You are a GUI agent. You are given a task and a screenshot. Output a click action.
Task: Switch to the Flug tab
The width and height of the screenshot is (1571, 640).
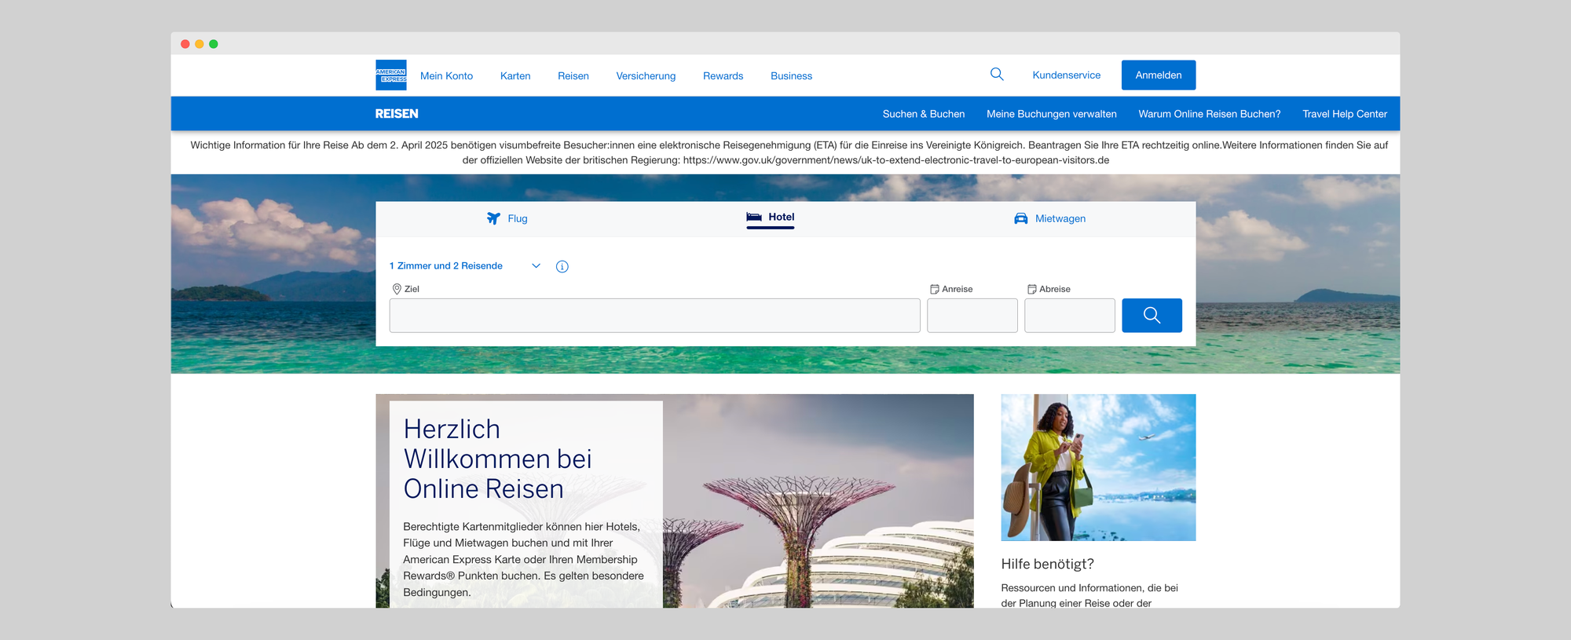point(507,218)
